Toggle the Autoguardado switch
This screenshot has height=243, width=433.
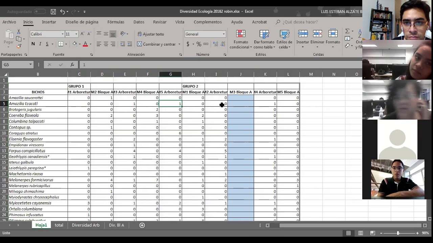40,11
